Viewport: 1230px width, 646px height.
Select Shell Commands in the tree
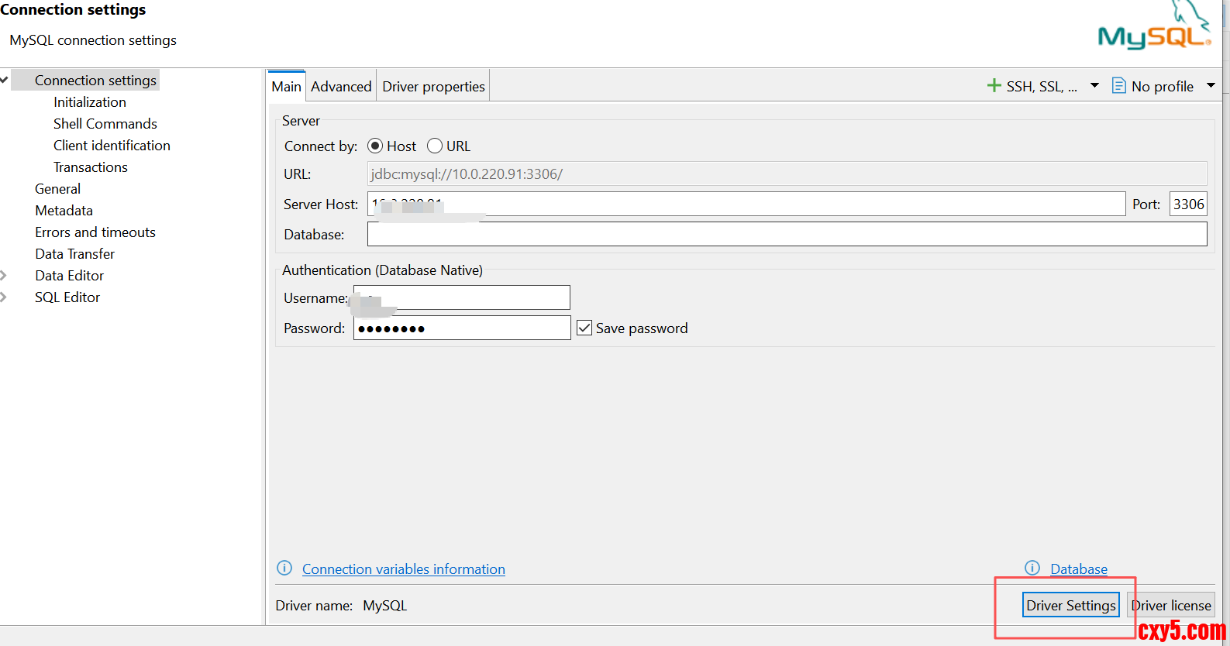click(x=105, y=123)
